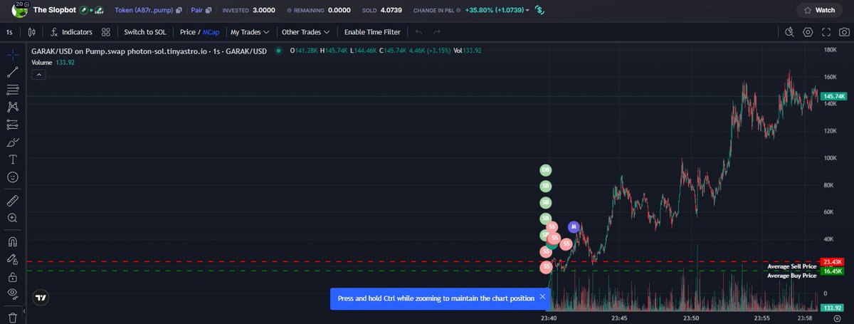Copy the Token address A87r..pump
854x324 pixels.
point(178,10)
